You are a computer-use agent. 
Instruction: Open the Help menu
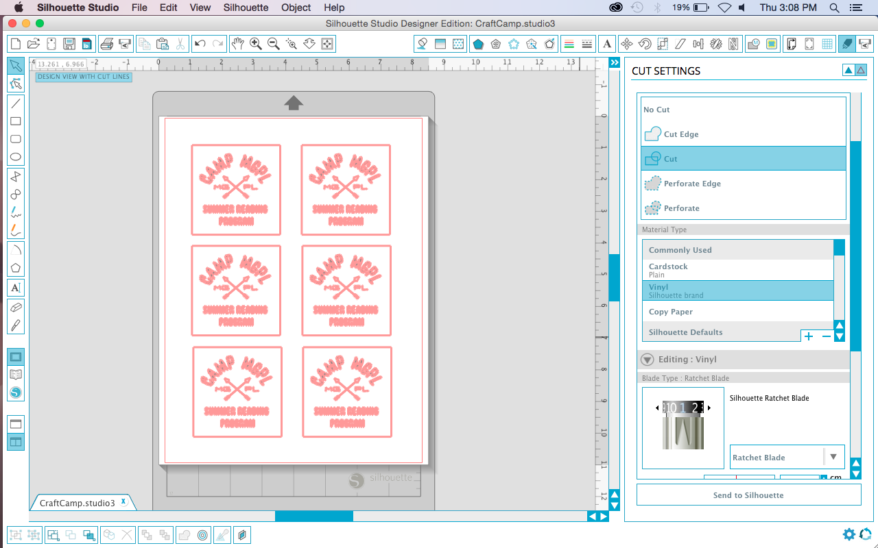[334, 8]
